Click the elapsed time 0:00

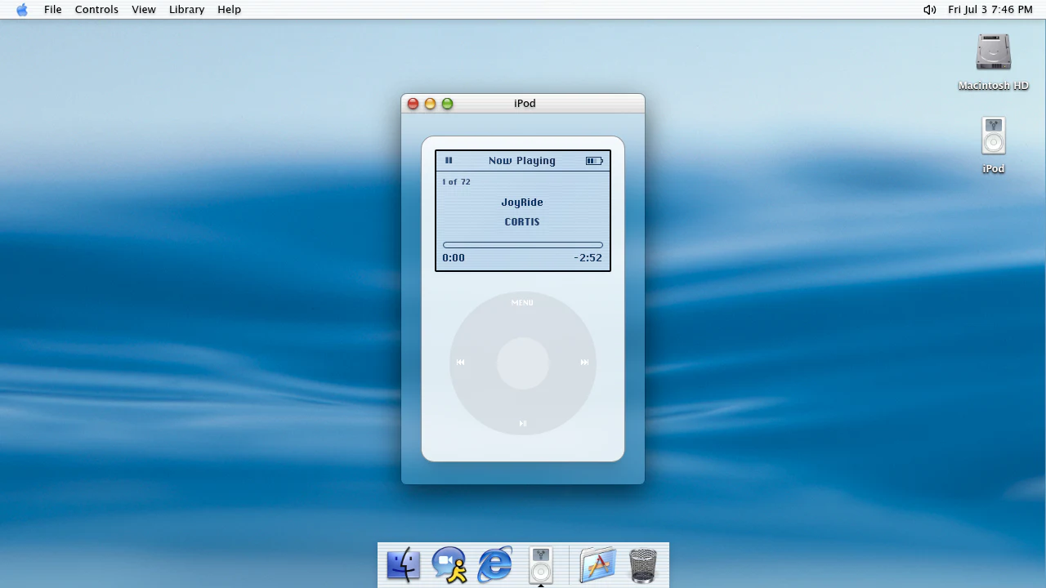tap(454, 258)
